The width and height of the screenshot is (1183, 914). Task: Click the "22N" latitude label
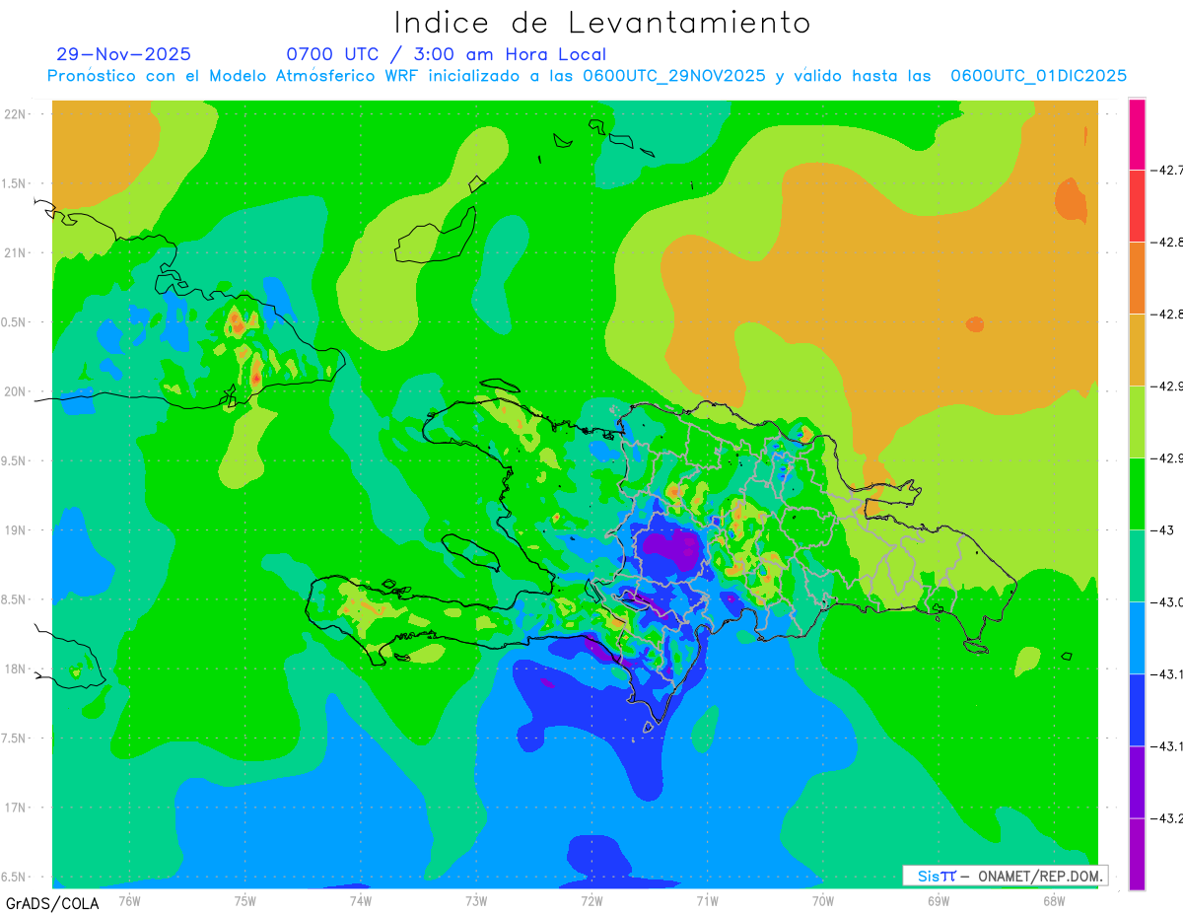point(16,114)
